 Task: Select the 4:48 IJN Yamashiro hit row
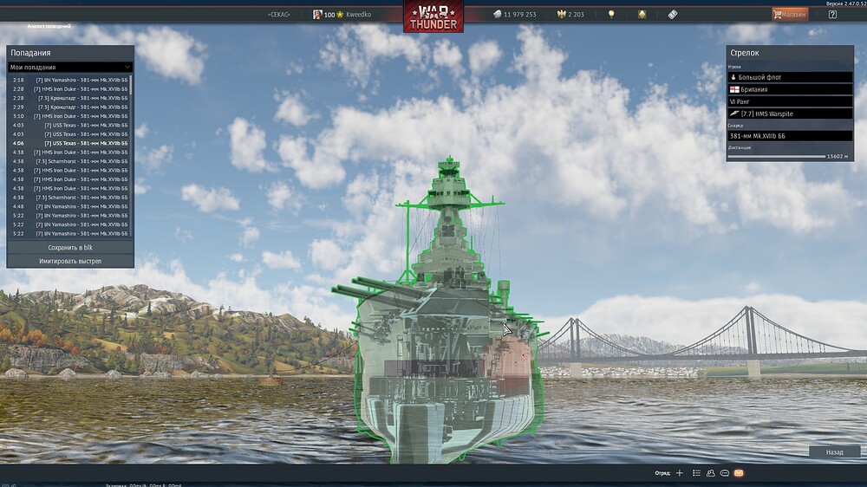coord(69,207)
